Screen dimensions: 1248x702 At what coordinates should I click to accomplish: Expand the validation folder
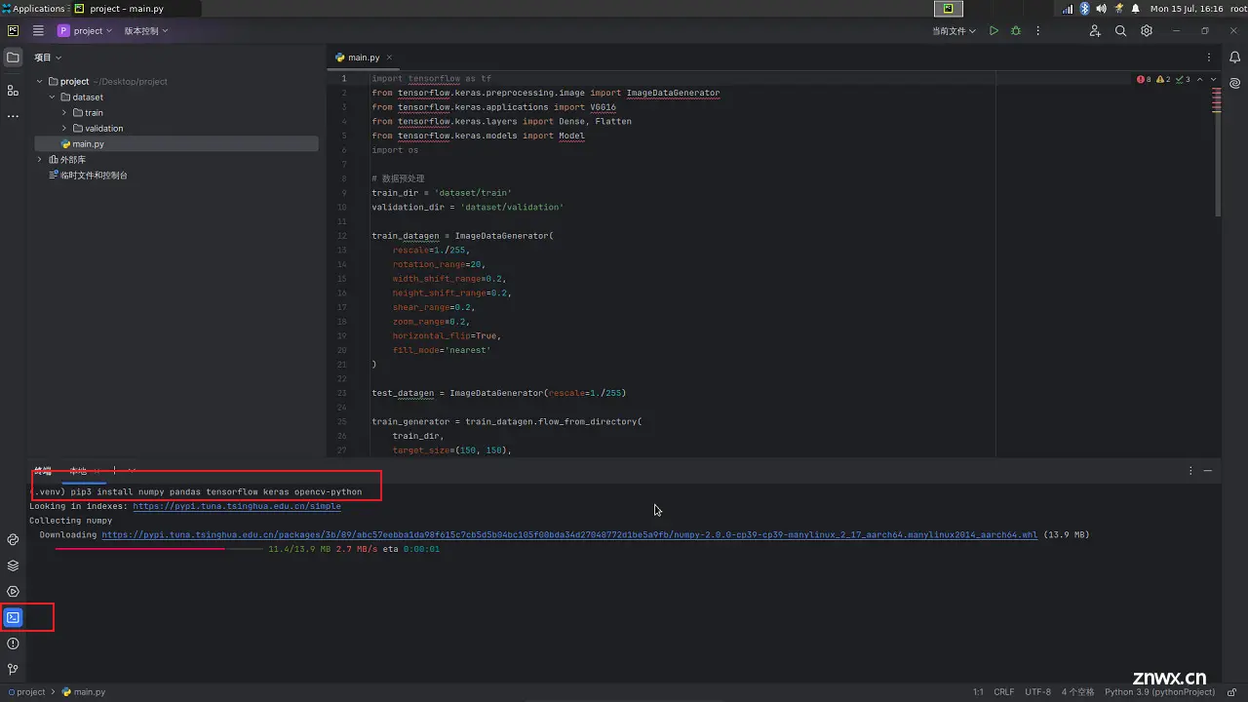[x=64, y=129]
